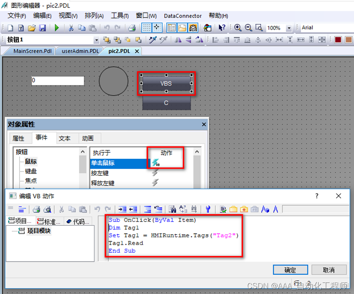Screen dimensions: 354x294
Task: Click decrease indent icon in VB editor
Action: coord(133,209)
